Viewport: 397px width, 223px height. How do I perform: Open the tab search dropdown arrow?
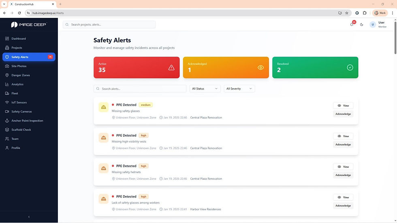click(4, 4)
